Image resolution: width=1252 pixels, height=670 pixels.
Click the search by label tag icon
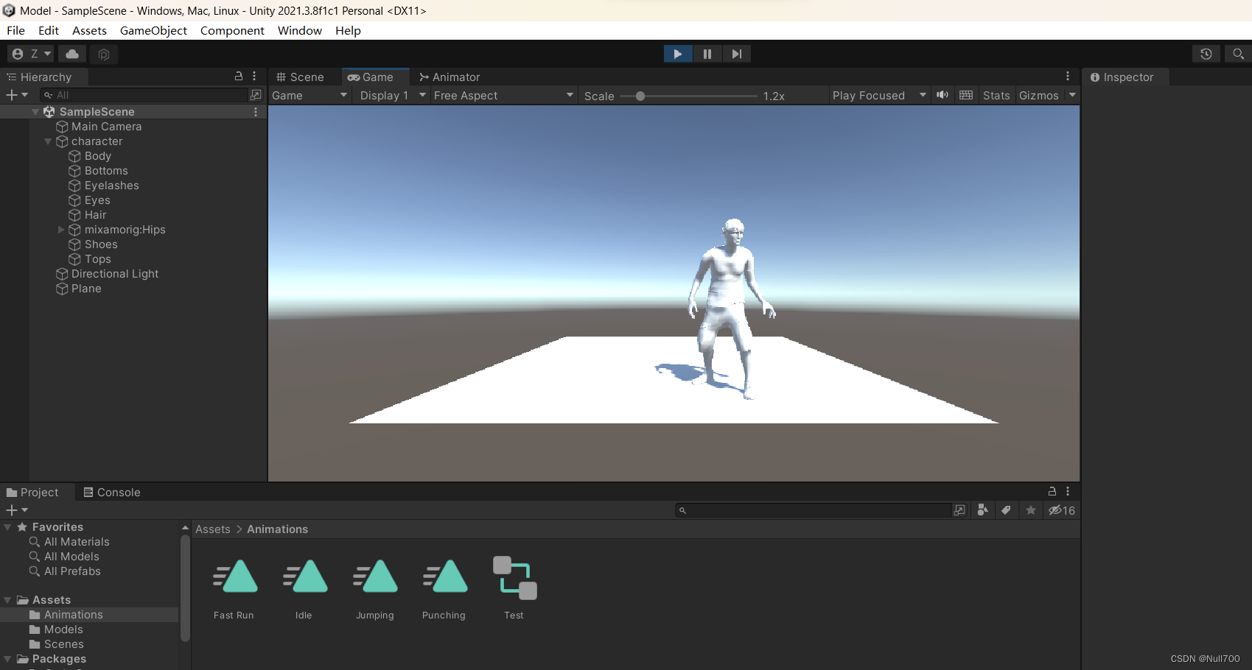[1007, 509]
